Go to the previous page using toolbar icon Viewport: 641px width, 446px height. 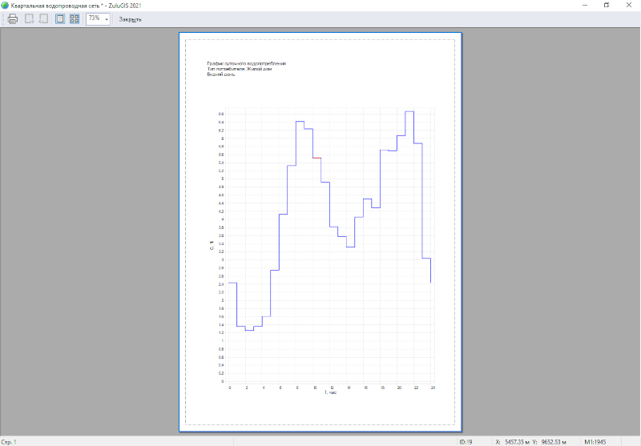click(30, 18)
